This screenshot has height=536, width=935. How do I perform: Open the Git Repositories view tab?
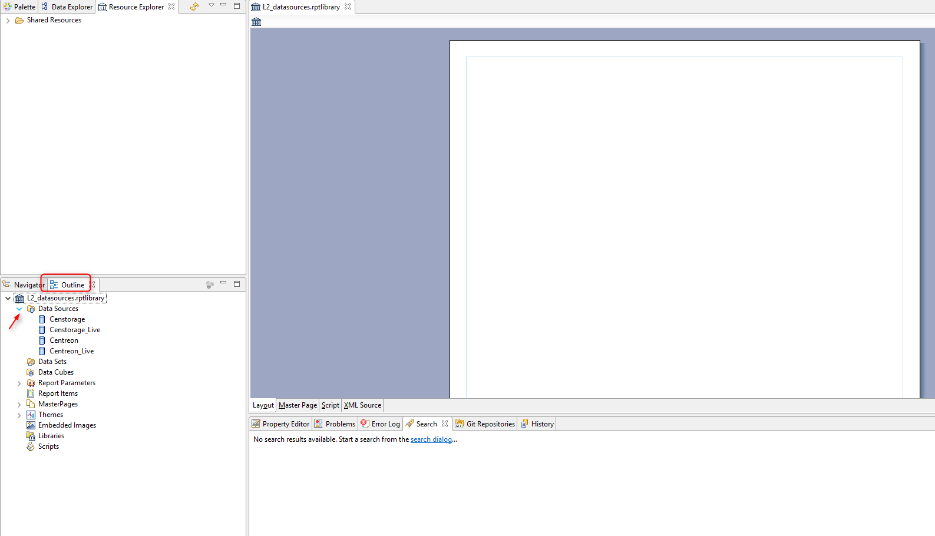(485, 424)
